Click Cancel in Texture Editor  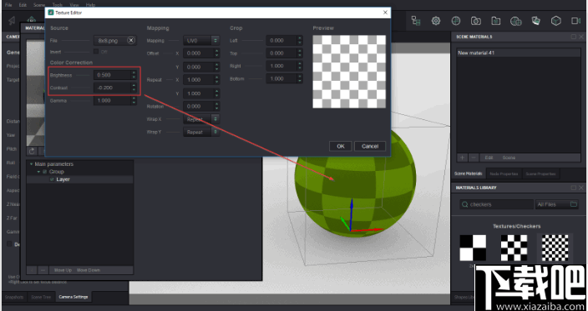(370, 147)
